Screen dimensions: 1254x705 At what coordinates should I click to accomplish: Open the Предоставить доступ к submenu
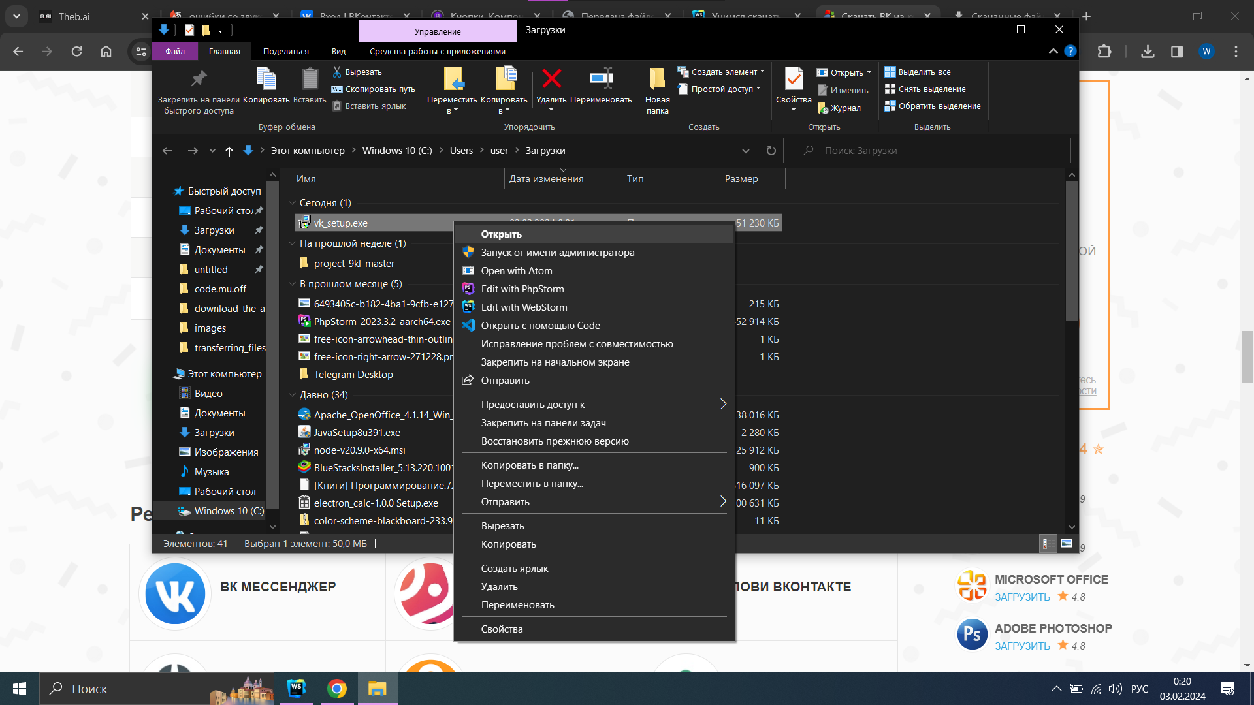[594, 405]
